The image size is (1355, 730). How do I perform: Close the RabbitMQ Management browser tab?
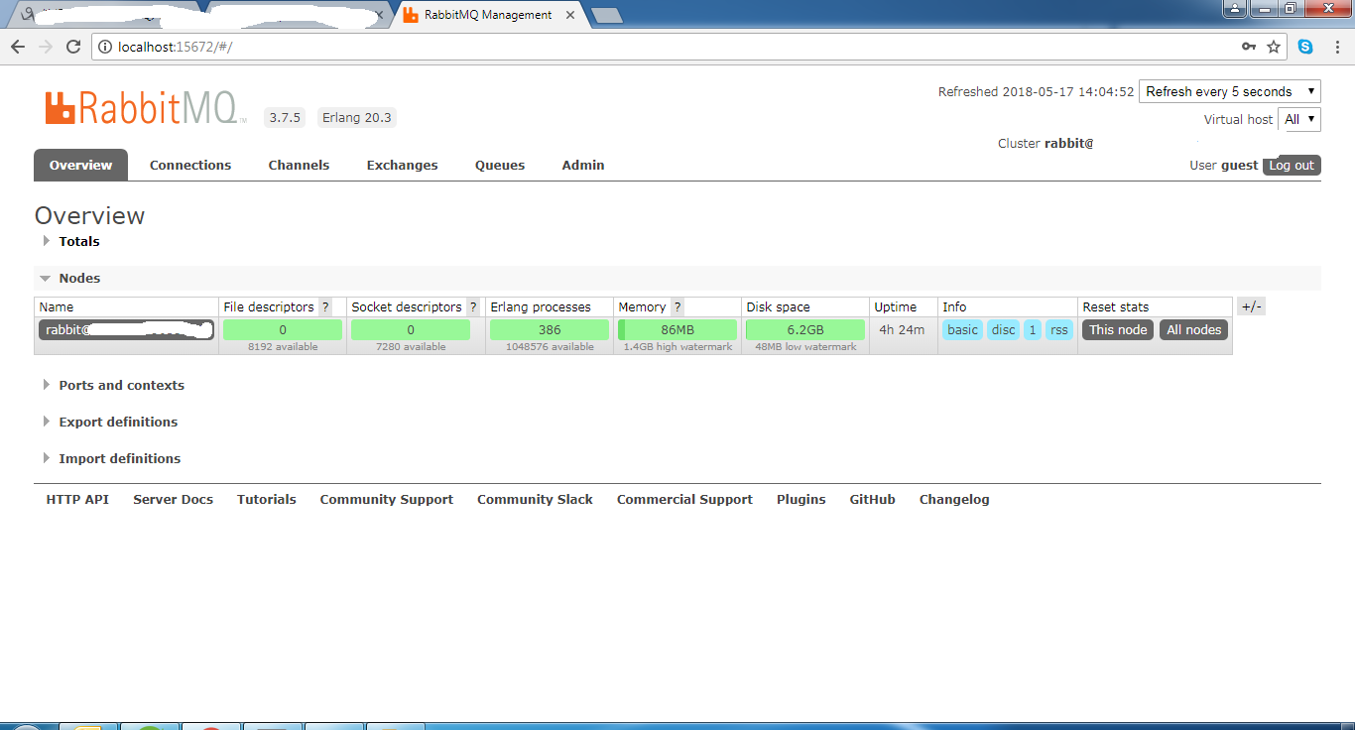click(x=572, y=15)
